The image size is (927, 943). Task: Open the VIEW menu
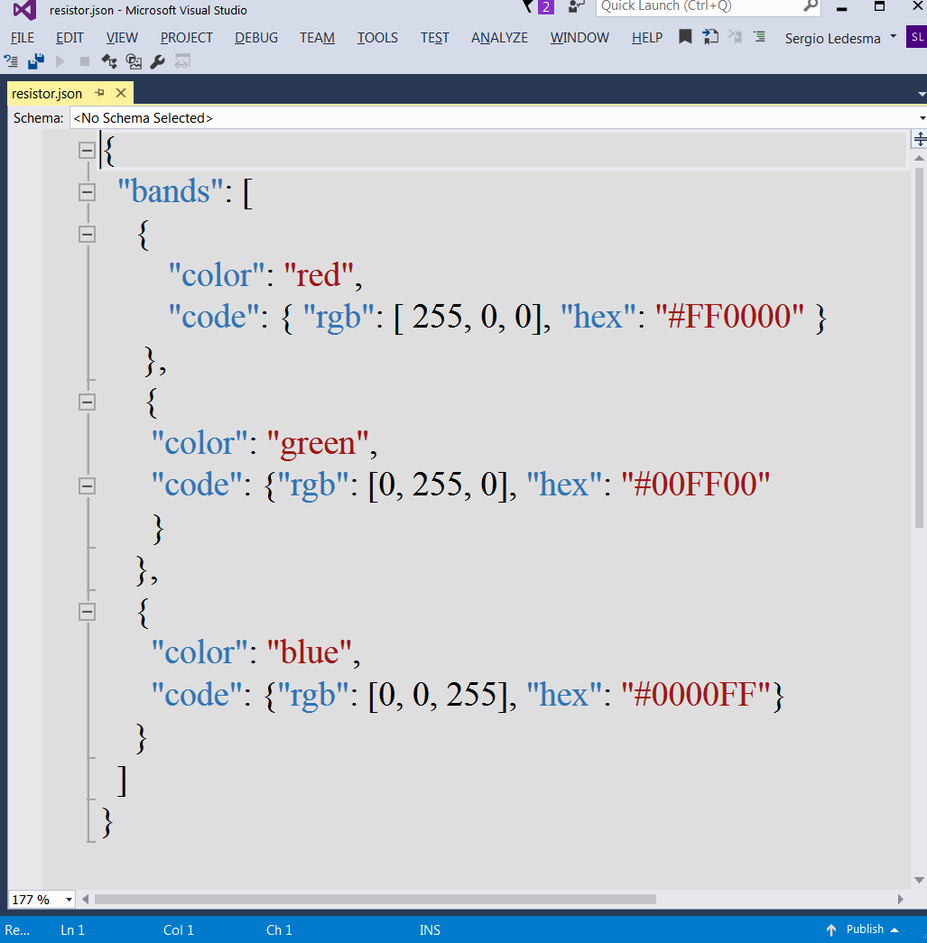point(122,37)
